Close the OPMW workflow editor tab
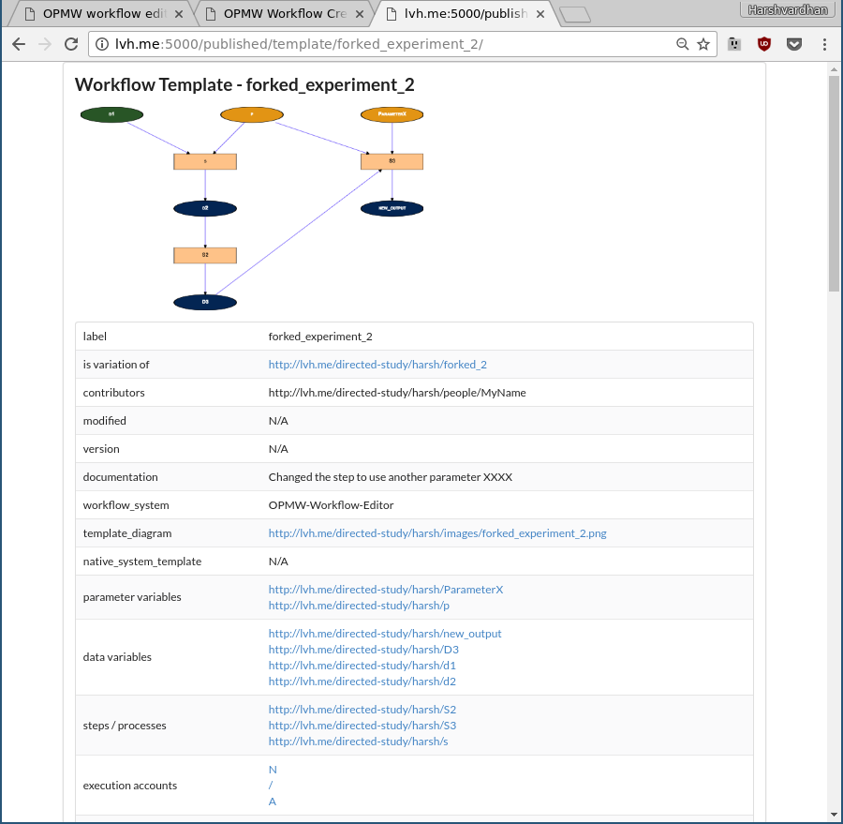The width and height of the screenshot is (843, 824). click(x=179, y=14)
